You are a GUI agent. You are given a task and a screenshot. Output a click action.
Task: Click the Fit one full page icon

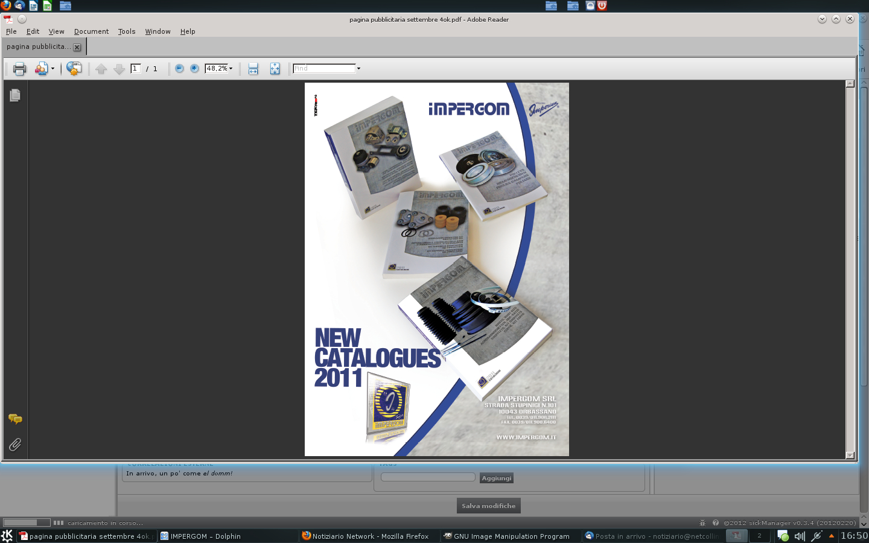pos(275,69)
